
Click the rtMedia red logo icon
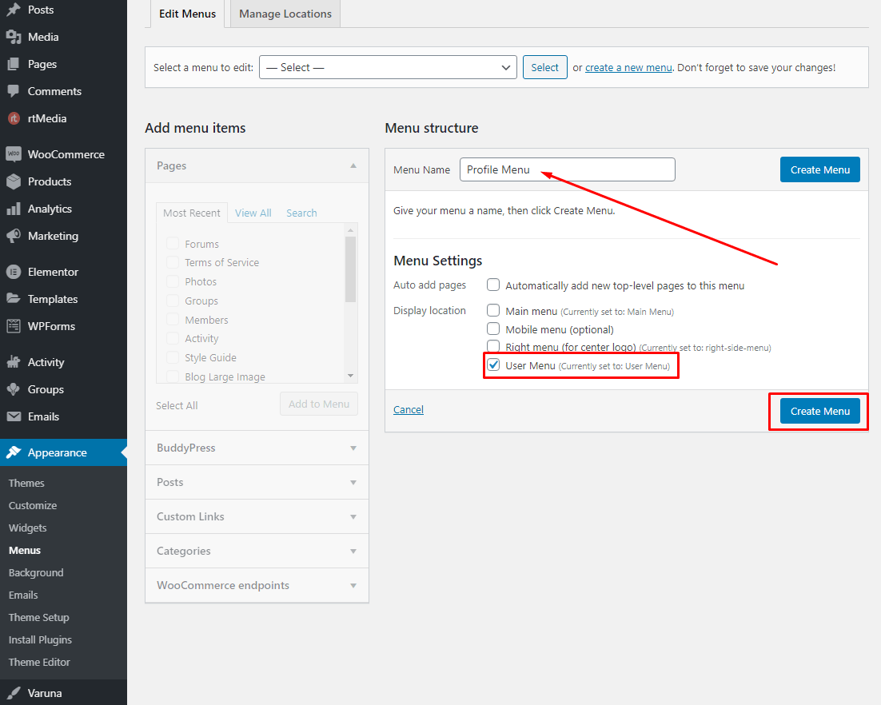coord(14,118)
